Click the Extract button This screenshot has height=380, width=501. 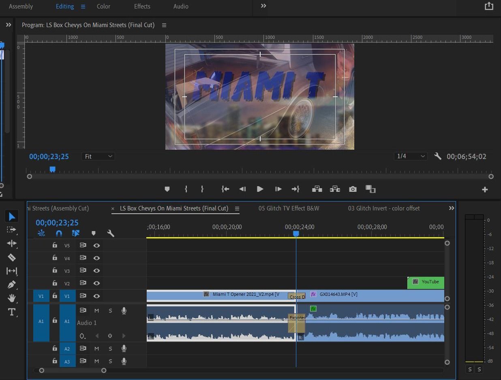click(x=335, y=189)
